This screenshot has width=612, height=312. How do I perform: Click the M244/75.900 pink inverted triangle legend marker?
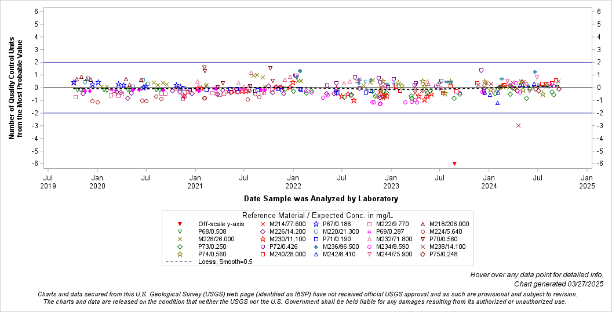[x=369, y=254]
